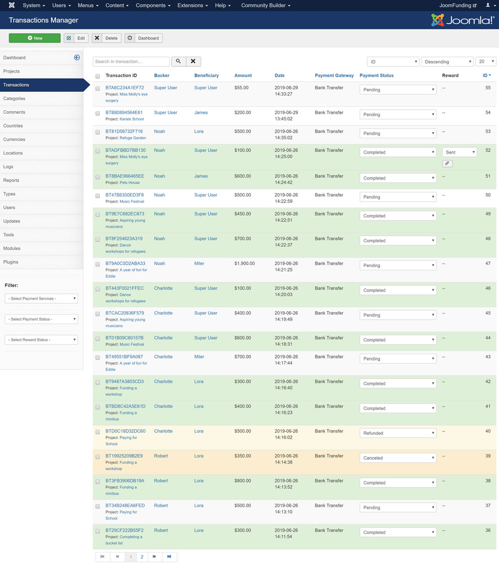Open JoomFunding site external link
The height and width of the screenshot is (575, 499).
[458, 5]
